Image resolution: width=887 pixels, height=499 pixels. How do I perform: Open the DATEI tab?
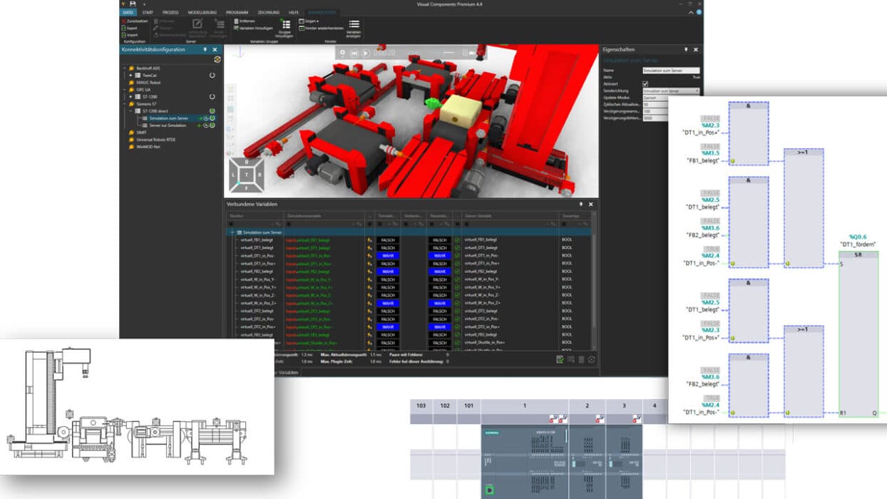tap(128, 12)
